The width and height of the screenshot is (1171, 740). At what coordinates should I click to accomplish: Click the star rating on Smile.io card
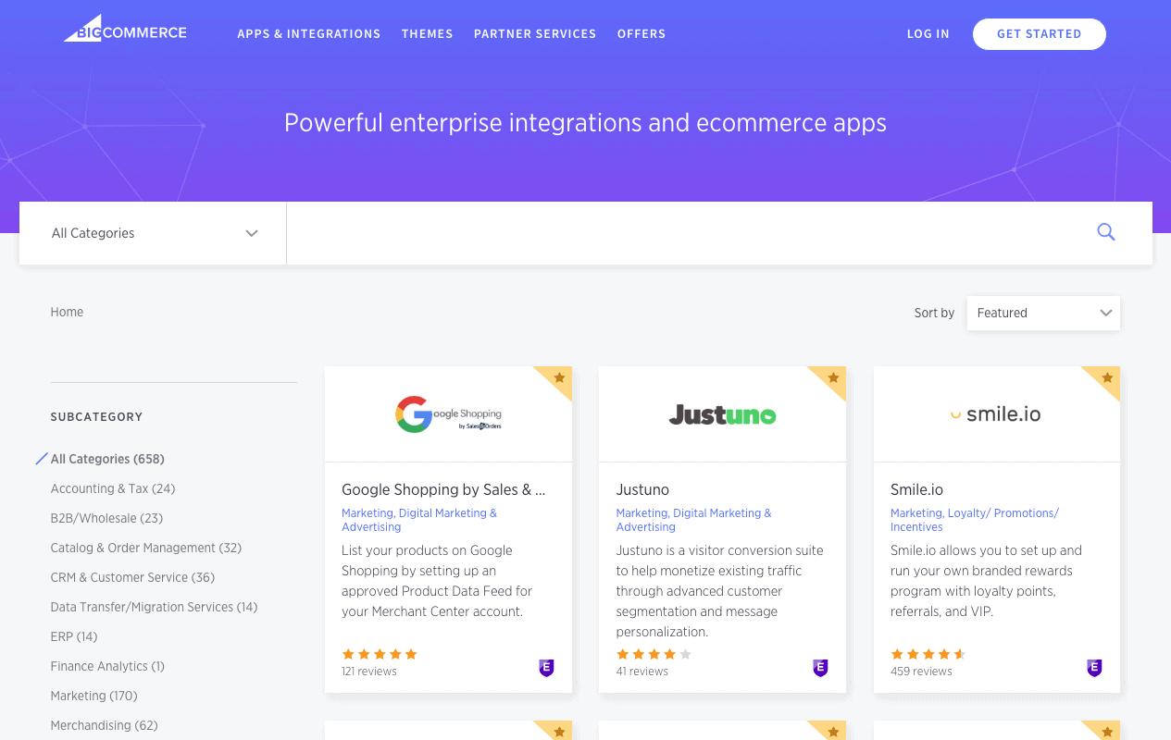[928, 654]
